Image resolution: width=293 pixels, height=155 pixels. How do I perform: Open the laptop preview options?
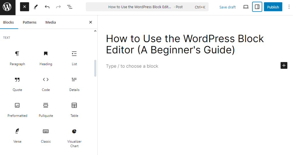(x=246, y=7)
